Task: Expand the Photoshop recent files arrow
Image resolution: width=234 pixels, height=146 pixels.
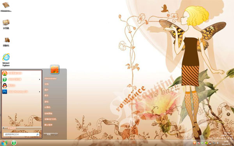Action: [39, 91]
